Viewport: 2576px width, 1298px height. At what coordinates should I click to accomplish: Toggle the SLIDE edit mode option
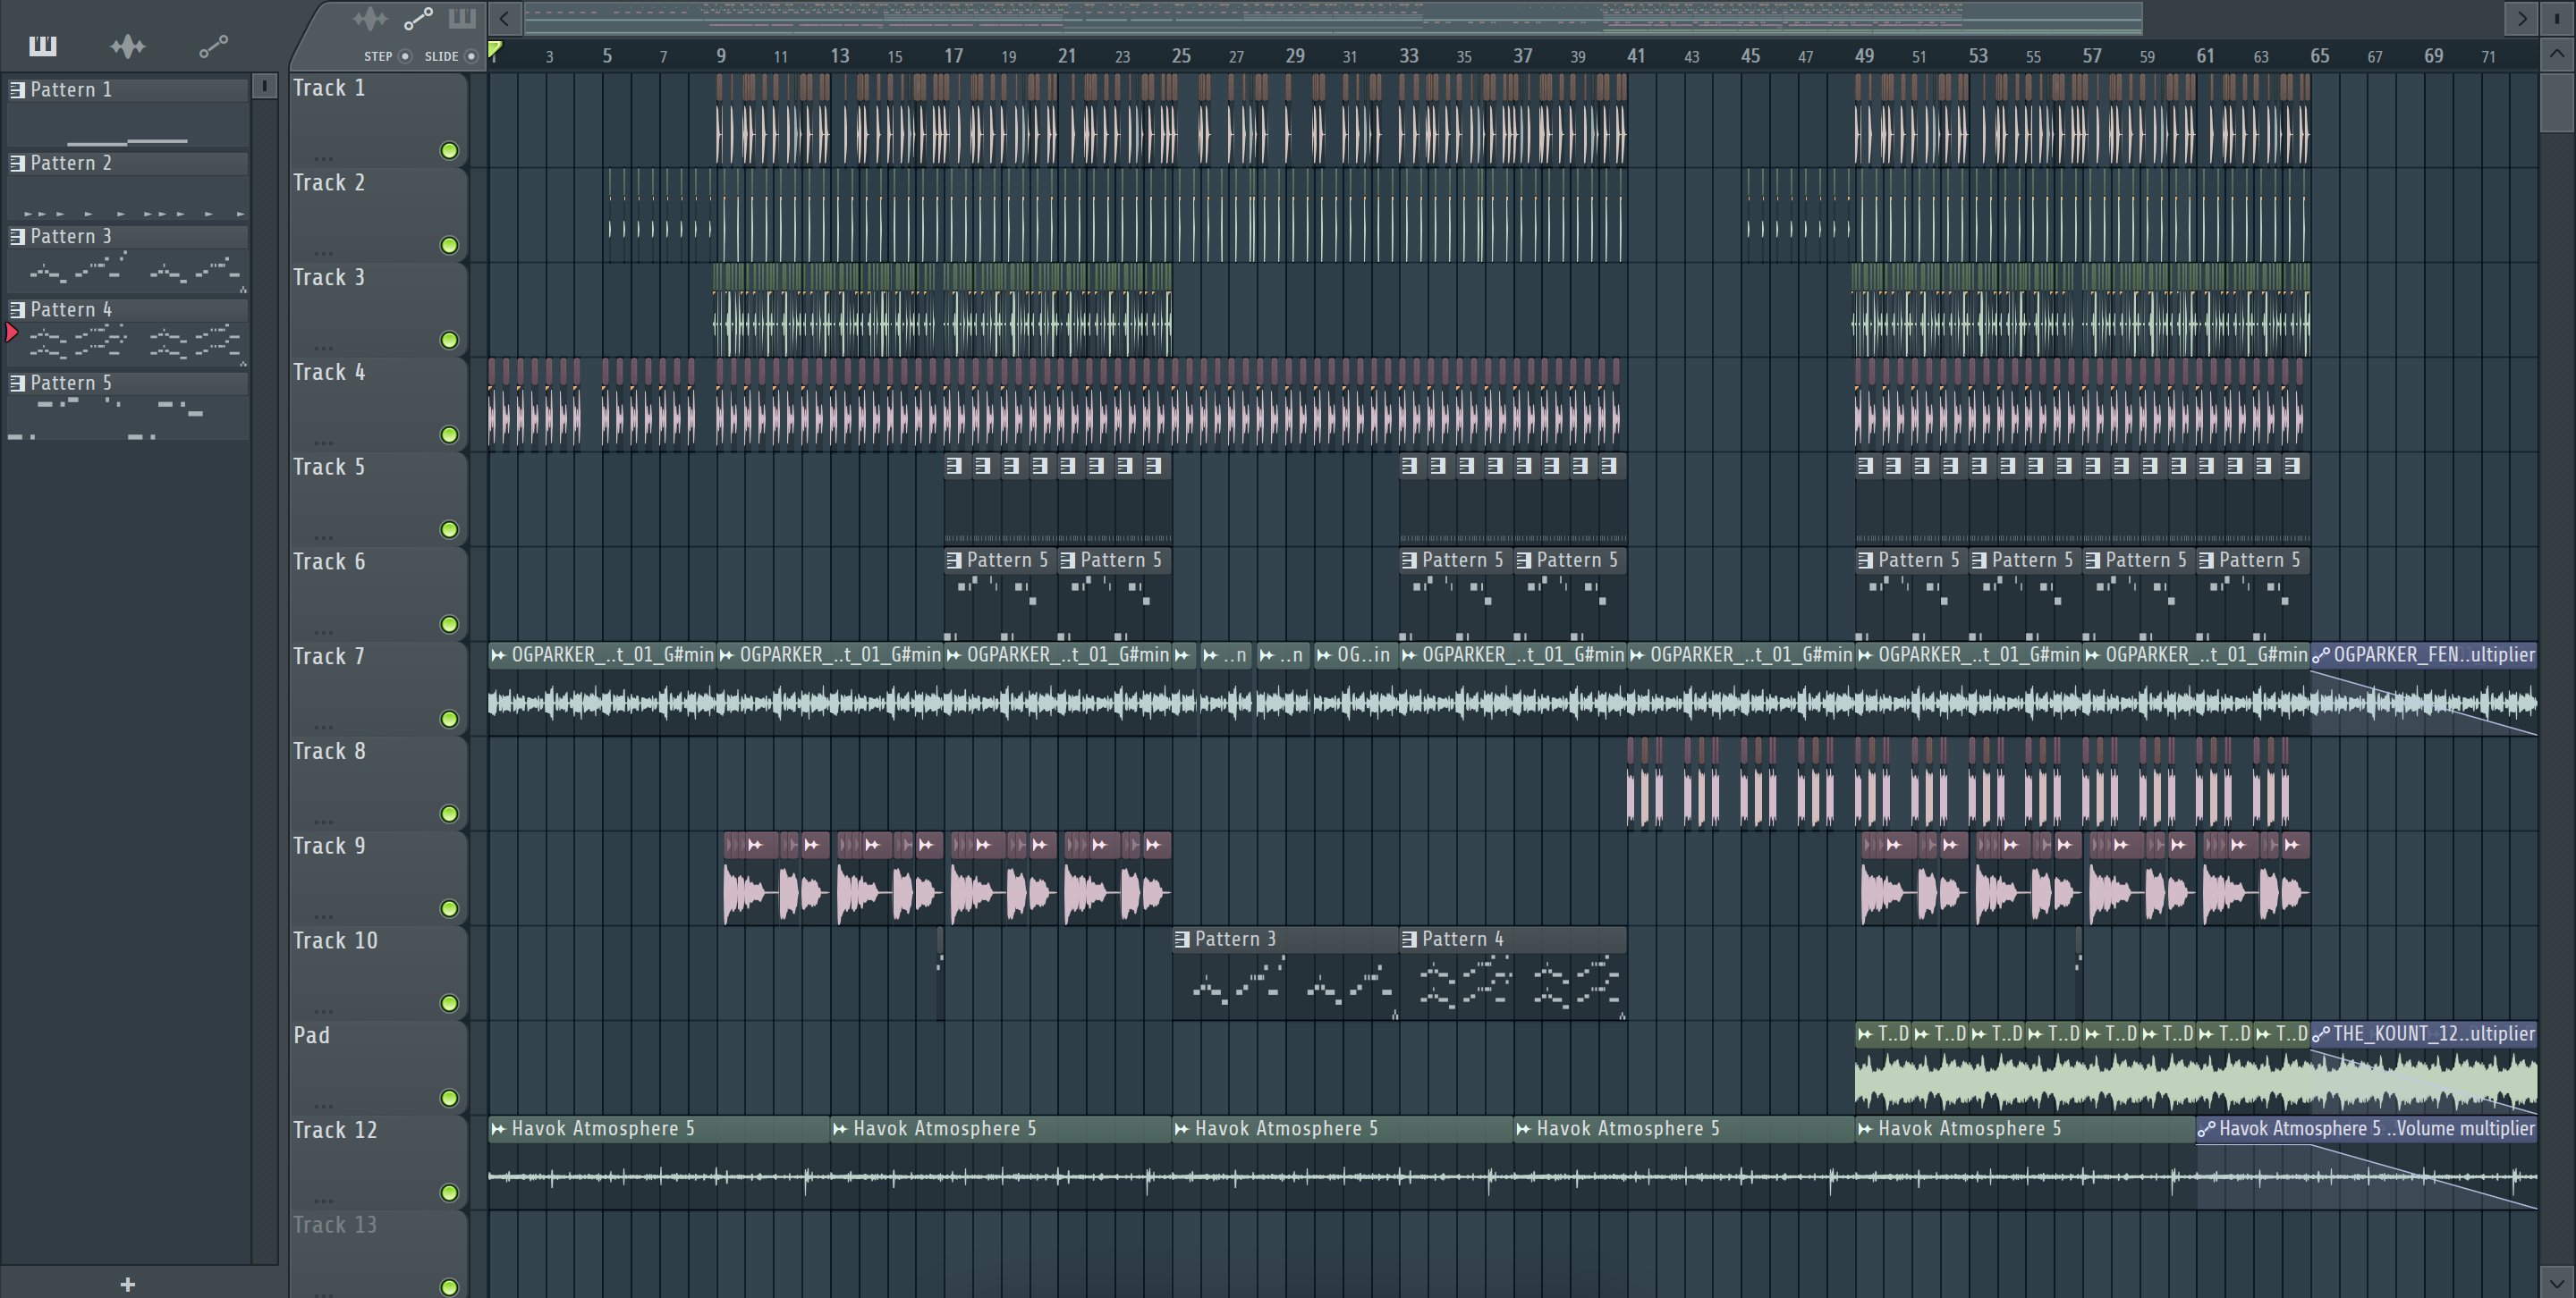pyautogui.click(x=471, y=56)
